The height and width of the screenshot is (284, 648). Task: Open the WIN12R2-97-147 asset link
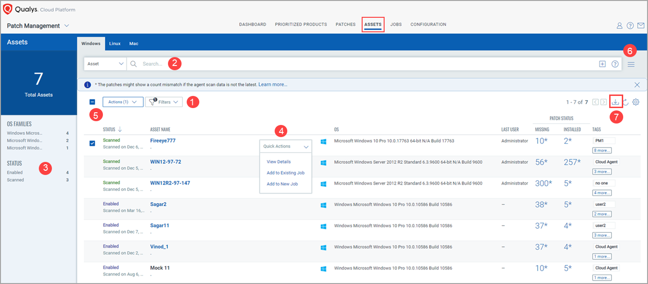(170, 183)
